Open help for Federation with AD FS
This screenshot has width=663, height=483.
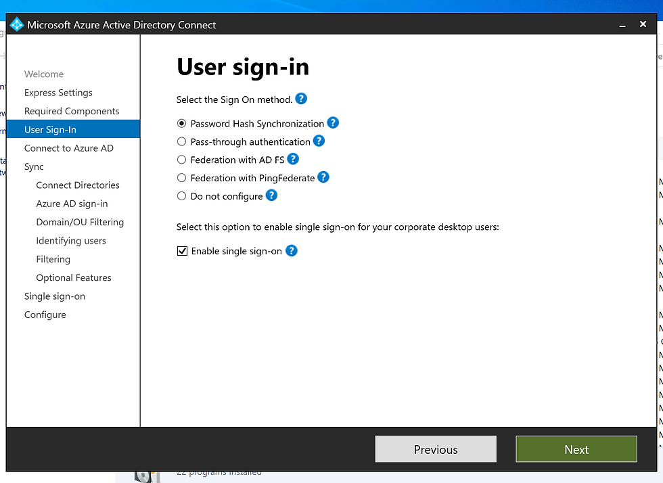click(292, 159)
